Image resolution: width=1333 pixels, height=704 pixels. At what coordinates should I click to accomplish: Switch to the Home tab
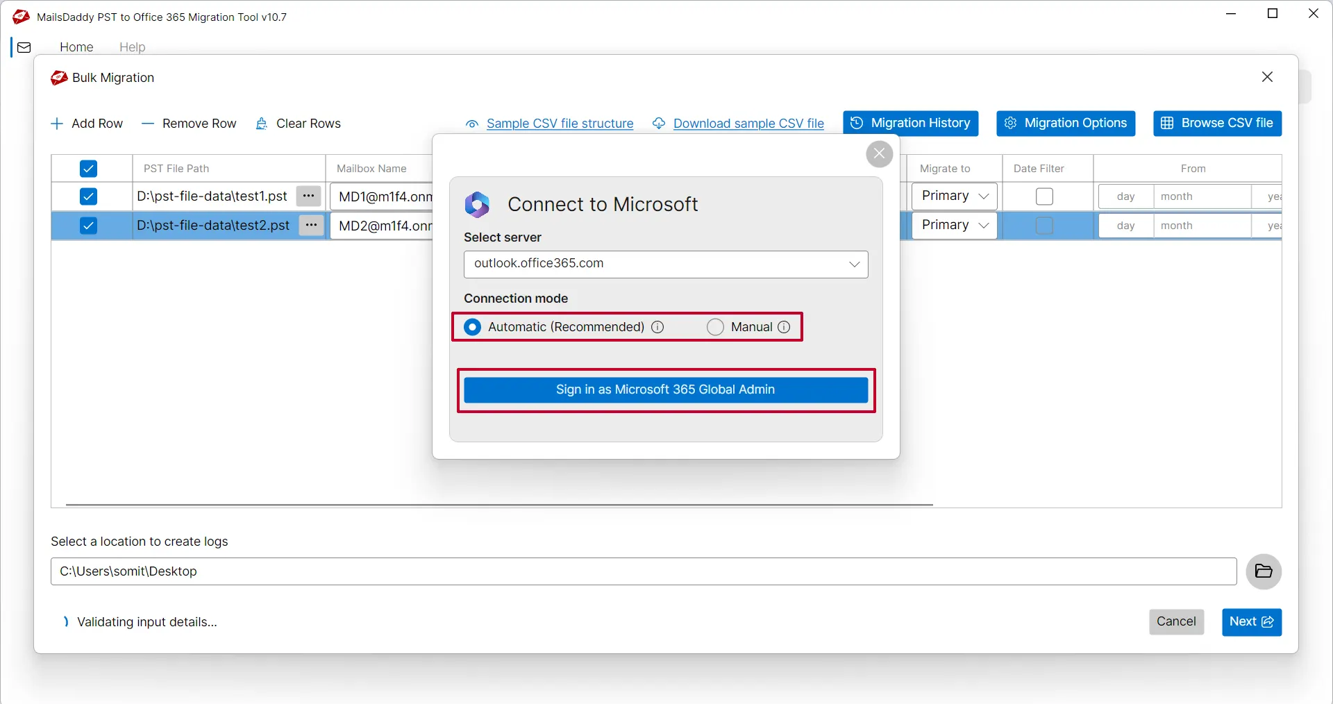(x=76, y=47)
